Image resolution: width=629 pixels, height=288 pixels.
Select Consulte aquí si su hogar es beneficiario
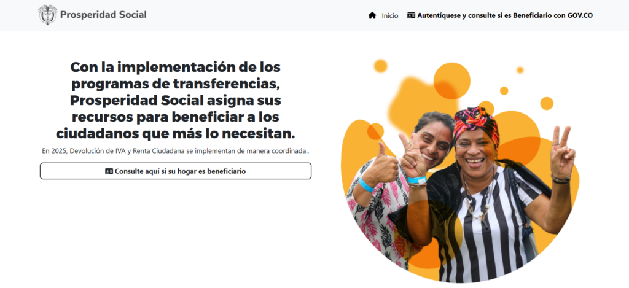(x=176, y=171)
